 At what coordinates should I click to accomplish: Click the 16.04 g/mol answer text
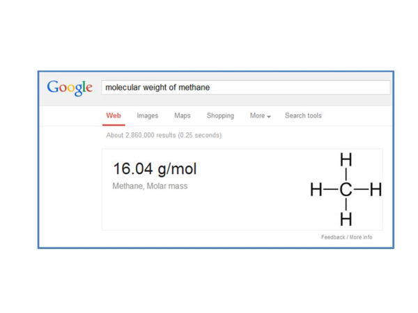(x=155, y=169)
